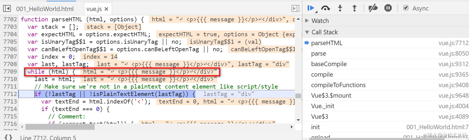Click 'var index = 0;' code text
Viewport: 469px width, 140px height.
point(51,57)
